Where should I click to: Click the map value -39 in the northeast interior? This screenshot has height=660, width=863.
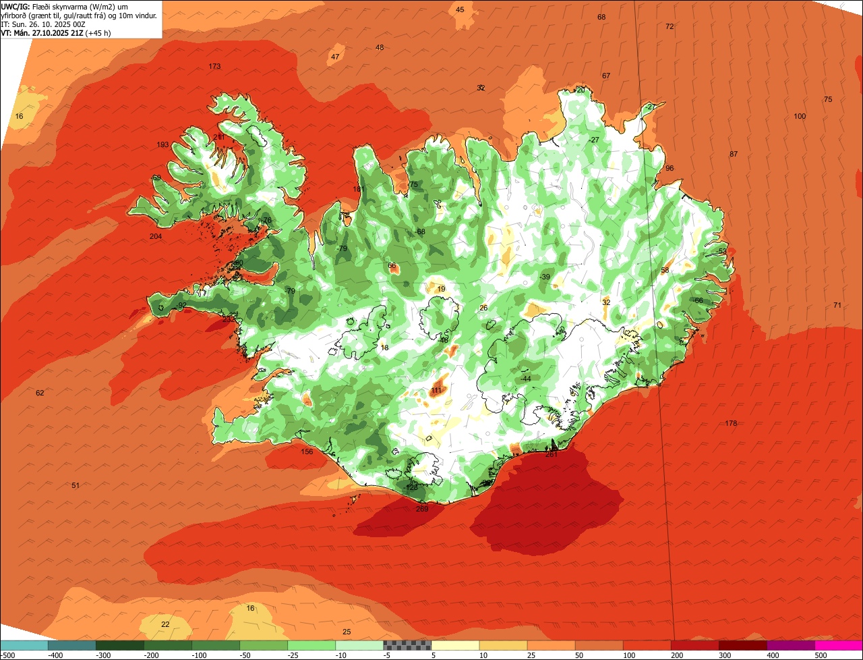(545, 277)
